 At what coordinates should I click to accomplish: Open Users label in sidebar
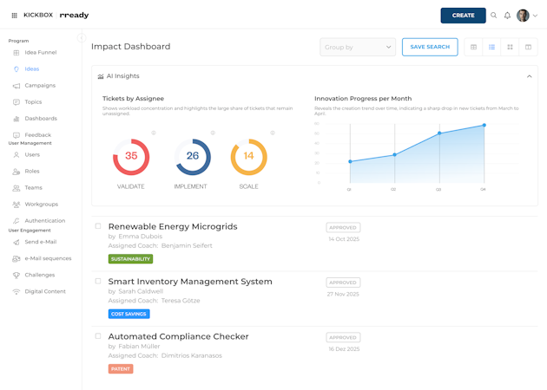pos(32,154)
